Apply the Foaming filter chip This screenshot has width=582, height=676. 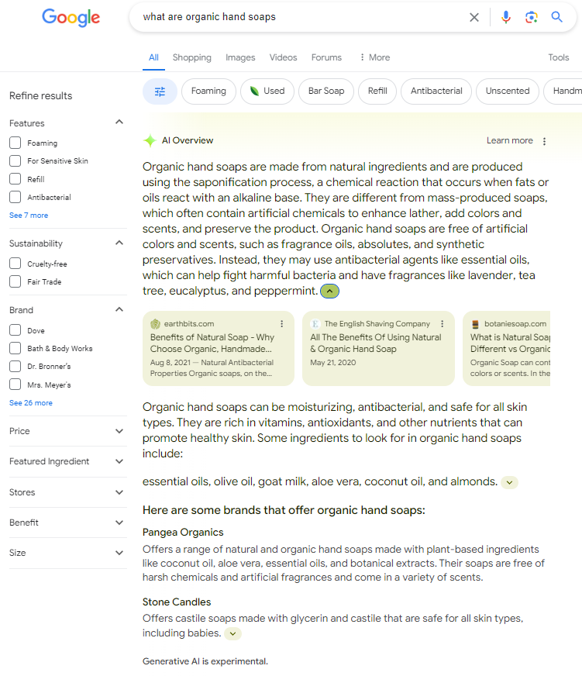tap(208, 91)
